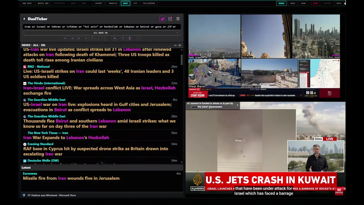Screen dimensions: 364x205
Task: Click the Jerusalem, Israel webcam thumbnail
Action: 269,73
